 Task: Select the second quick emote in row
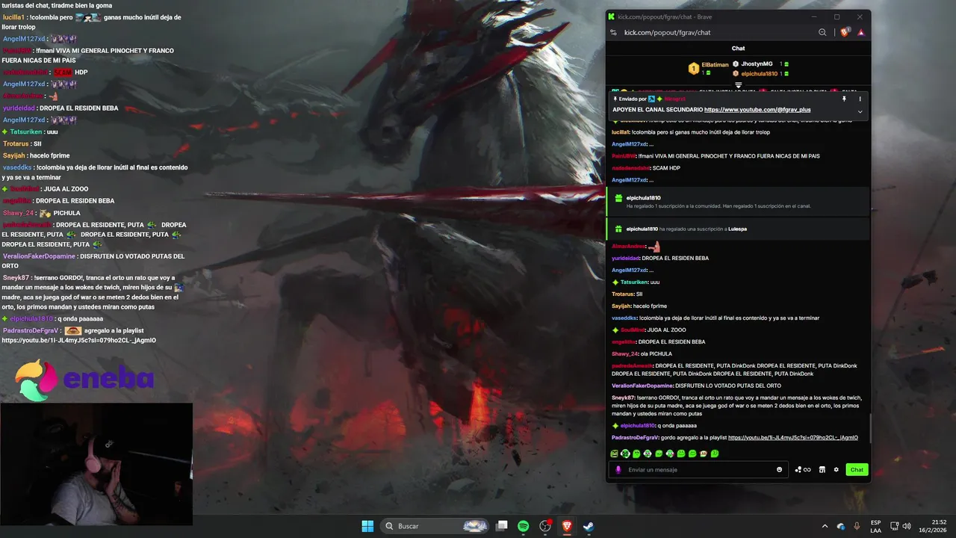point(626,454)
